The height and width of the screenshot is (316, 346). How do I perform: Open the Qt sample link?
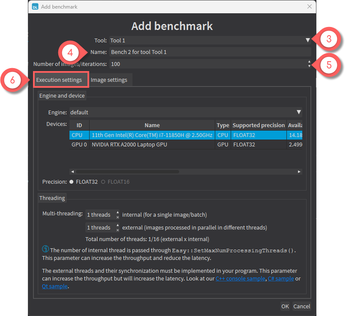tap(55, 286)
